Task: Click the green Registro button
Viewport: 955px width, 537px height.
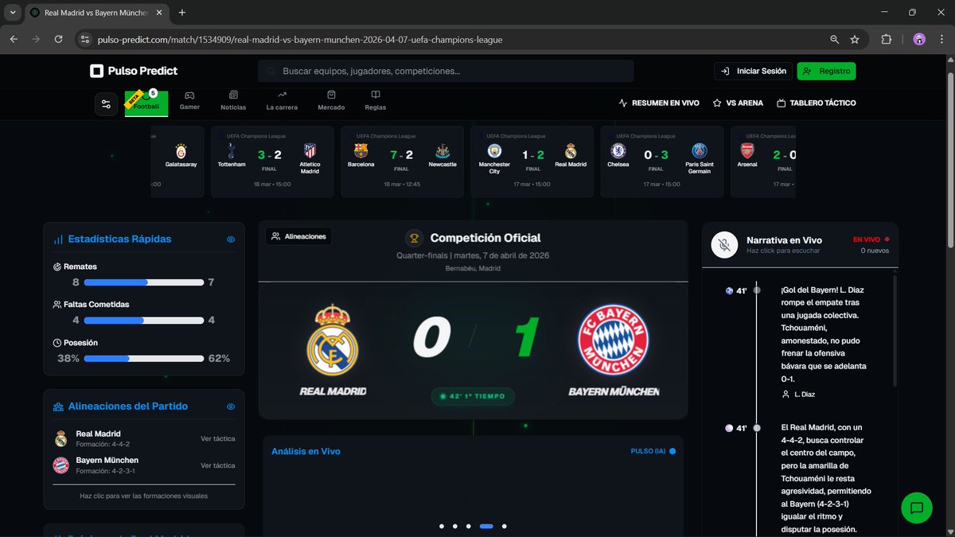Action: click(826, 71)
